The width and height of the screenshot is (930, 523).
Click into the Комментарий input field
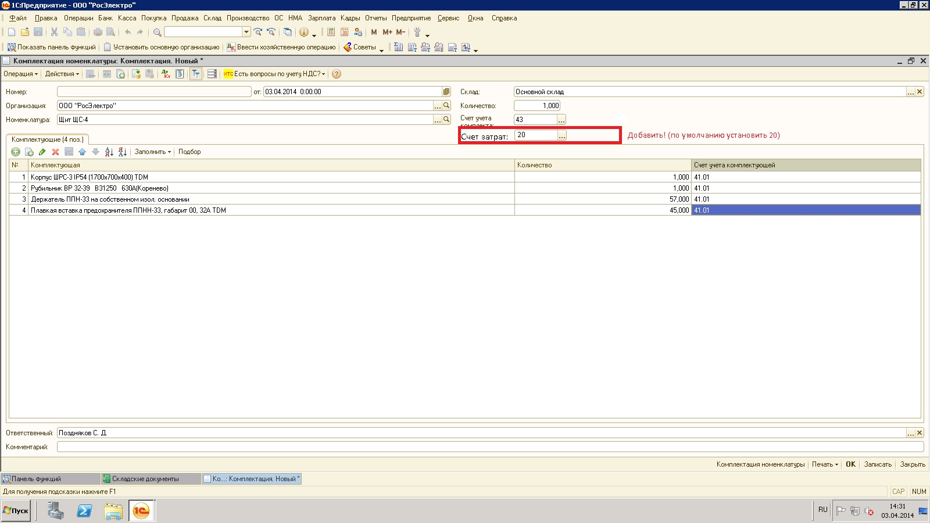point(489,447)
